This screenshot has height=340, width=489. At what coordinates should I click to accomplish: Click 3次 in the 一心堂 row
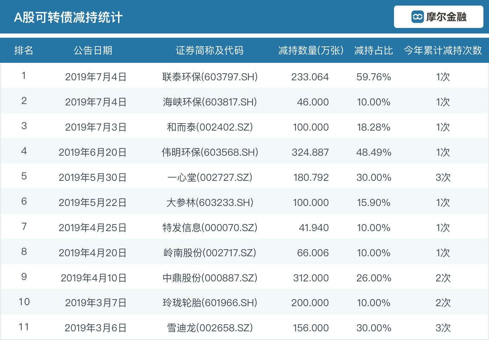(x=443, y=177)
